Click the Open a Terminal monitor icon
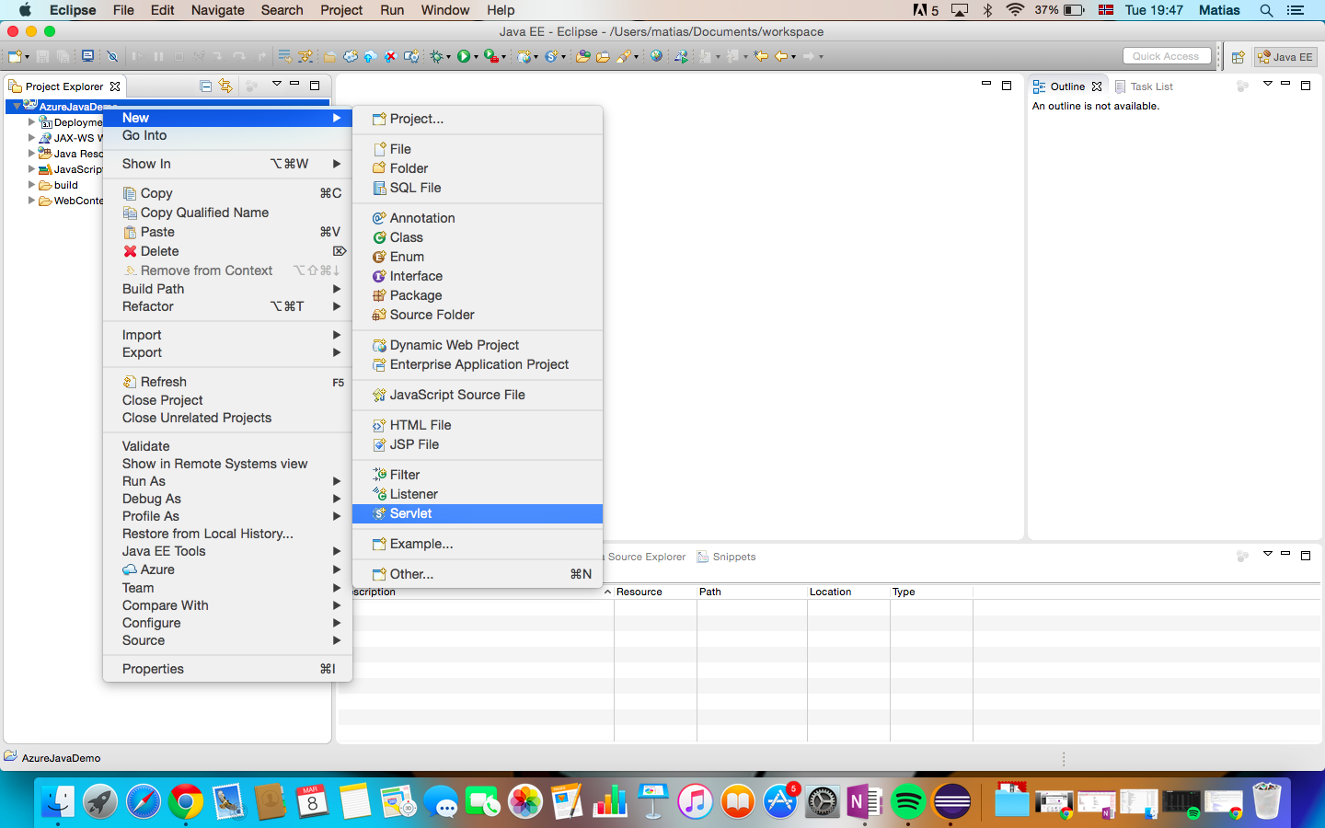The height and width of the screenshot is (828, 1325). (87, 56)
